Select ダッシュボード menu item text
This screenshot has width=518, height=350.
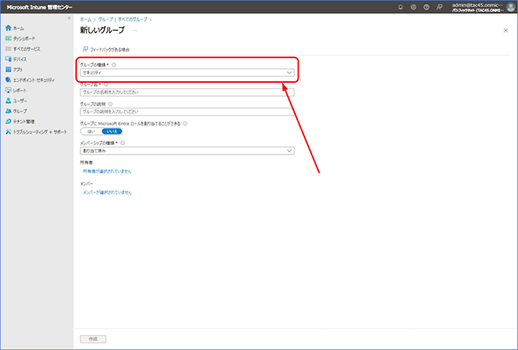[x=24, y=38]
